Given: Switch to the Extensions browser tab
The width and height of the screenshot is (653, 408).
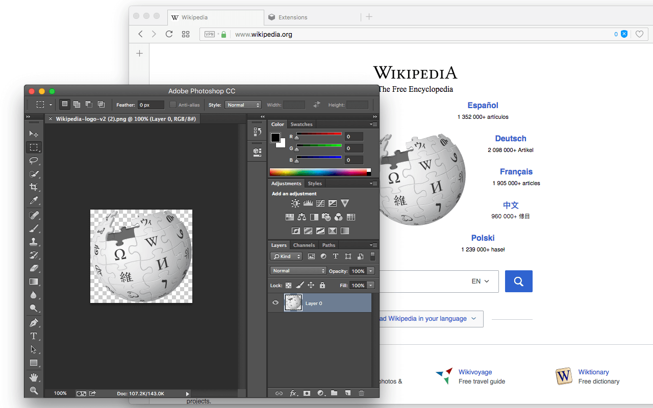Looking at the screenshot, I should click(x=312, y=17).
